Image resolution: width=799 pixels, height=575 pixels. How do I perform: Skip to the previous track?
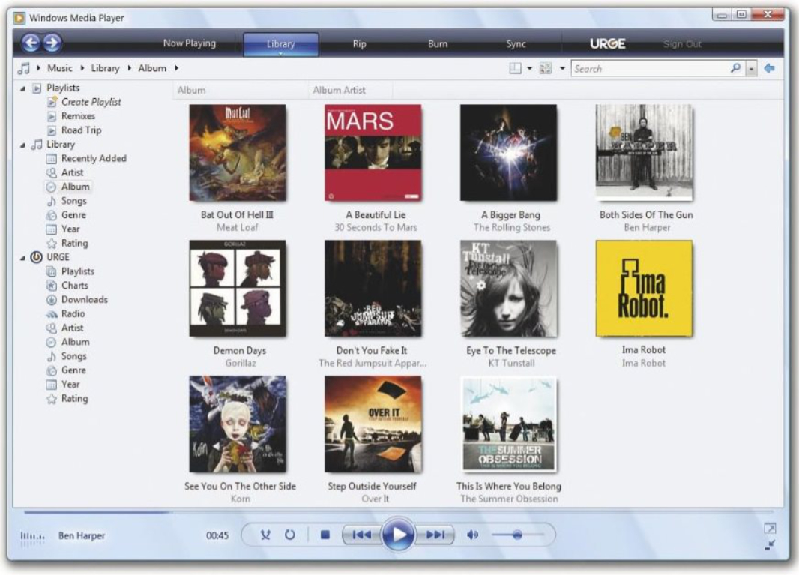361,535
